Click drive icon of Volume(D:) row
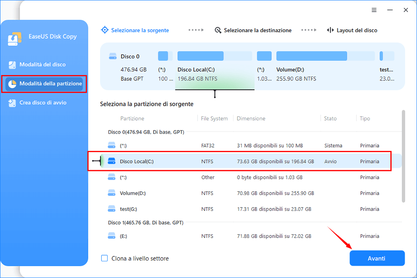Image resolution: width=417 pixels, height=278 pixels. (x=112, y=193)
